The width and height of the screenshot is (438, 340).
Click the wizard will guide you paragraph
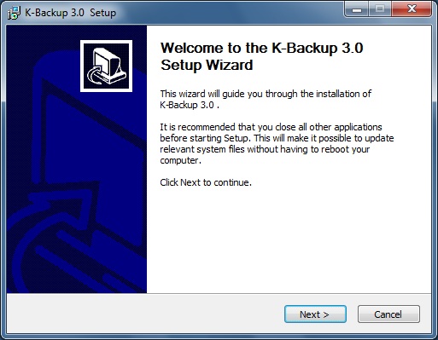coord(266,99)
